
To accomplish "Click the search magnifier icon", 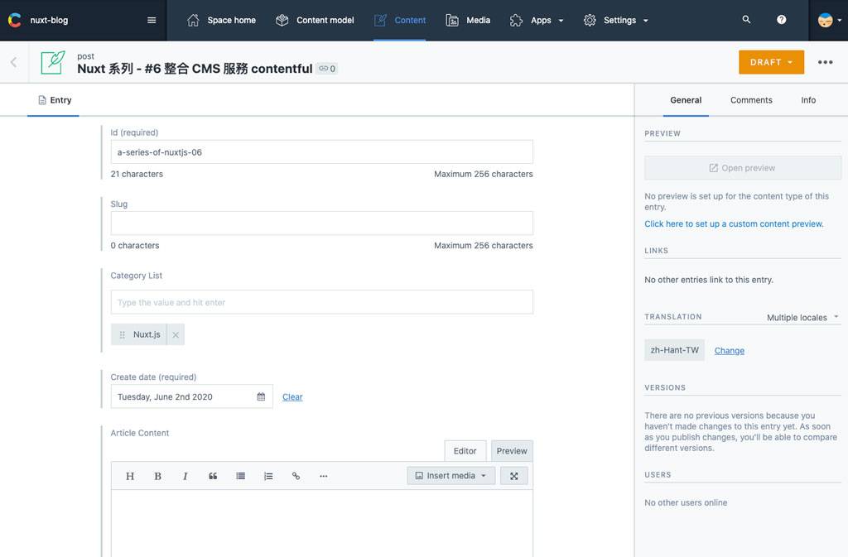I will [746, 19].
